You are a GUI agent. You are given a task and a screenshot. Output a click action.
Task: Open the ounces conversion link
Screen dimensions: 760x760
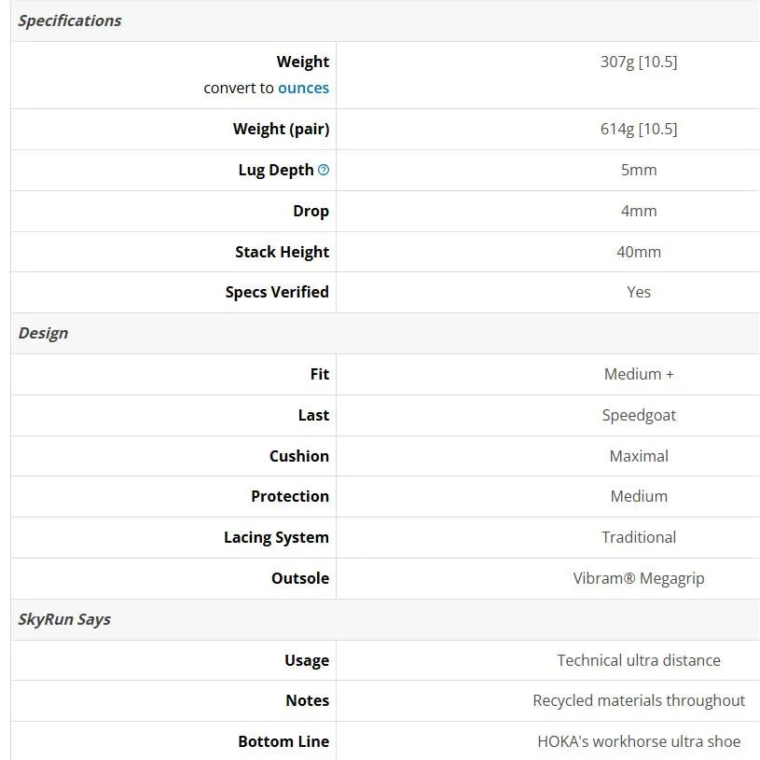click(x=303, y=88)
